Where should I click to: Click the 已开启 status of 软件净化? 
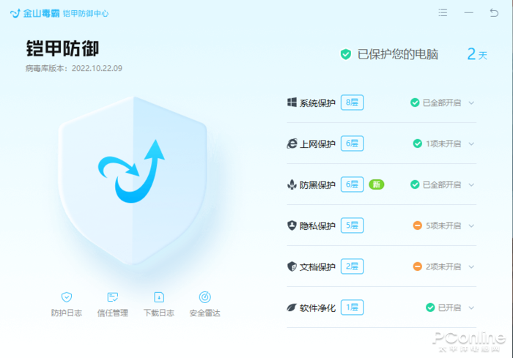pos(449,307)
